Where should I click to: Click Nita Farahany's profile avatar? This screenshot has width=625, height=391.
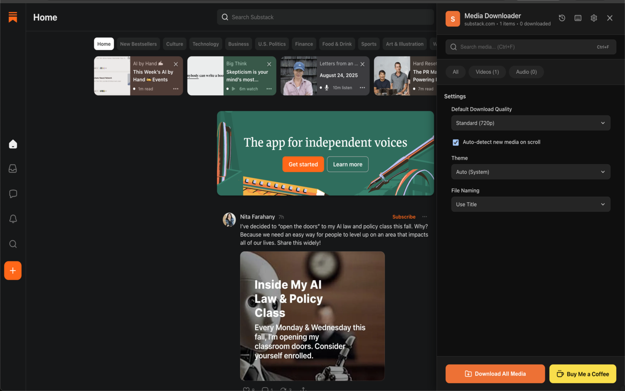coord(229,219)
